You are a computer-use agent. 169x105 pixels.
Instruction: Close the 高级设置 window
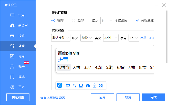[x=164, y=5]
